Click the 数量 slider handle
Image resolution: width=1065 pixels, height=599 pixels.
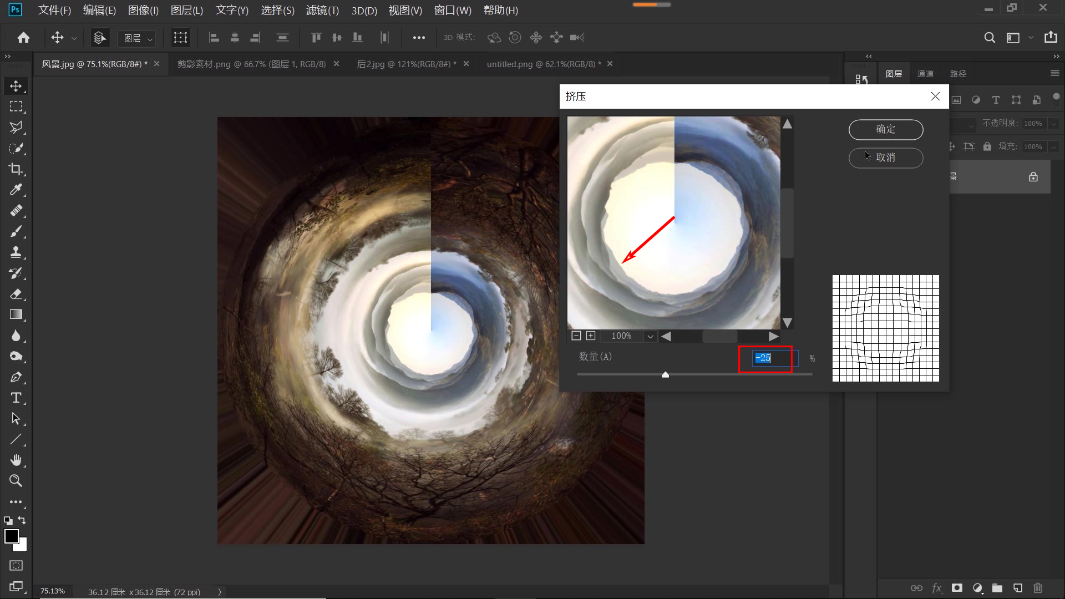[665, 375]
